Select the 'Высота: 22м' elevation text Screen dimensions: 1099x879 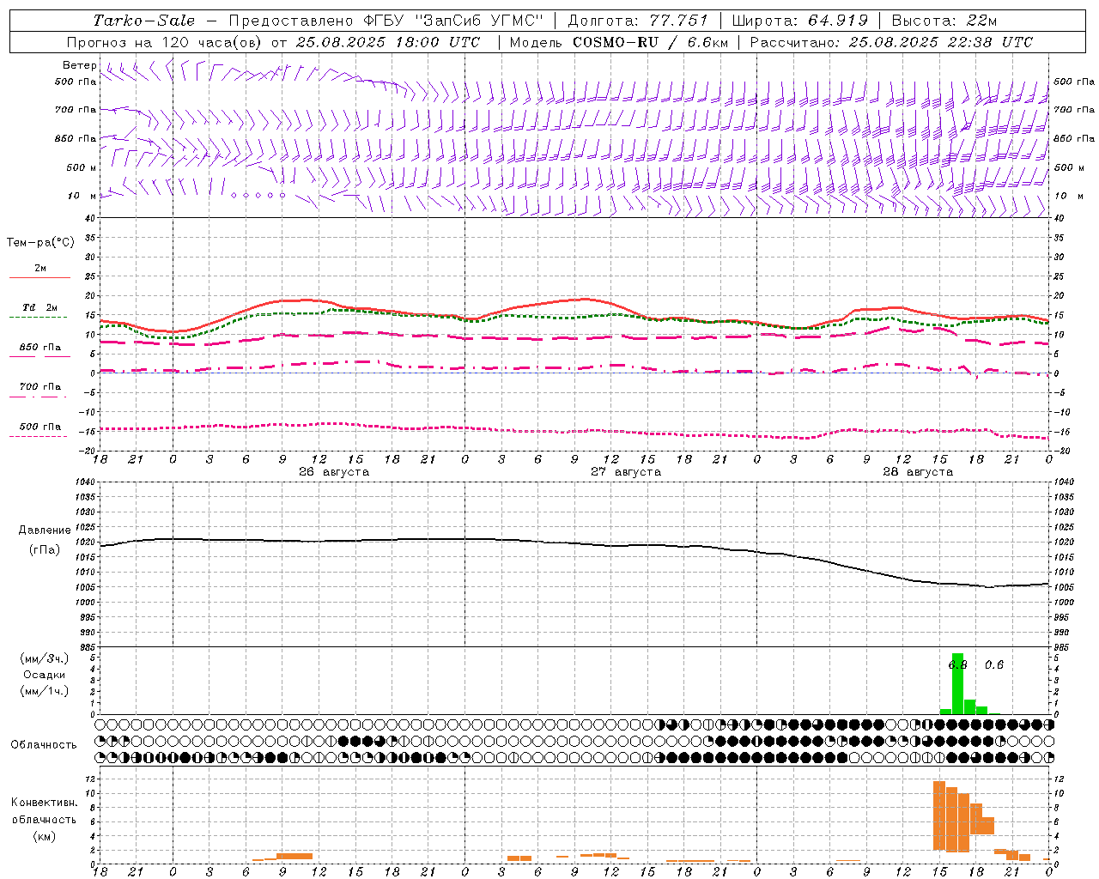pyautogui.click(x=944, y=21)
